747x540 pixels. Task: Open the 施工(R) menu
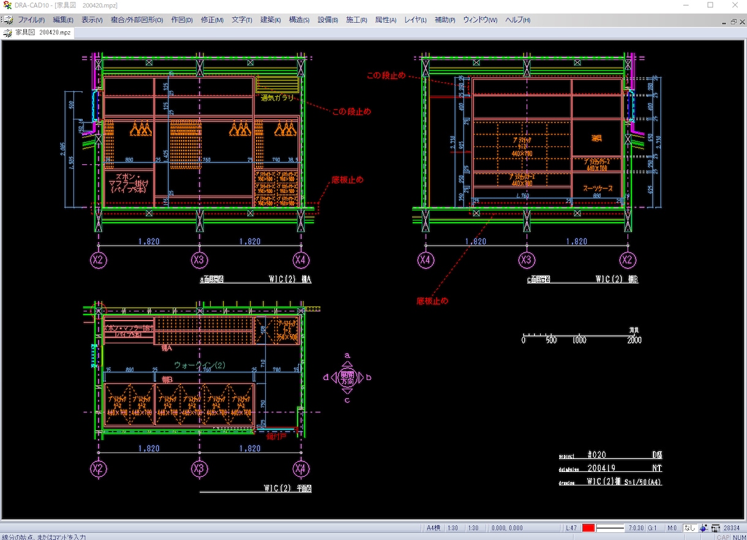point(357,20)
